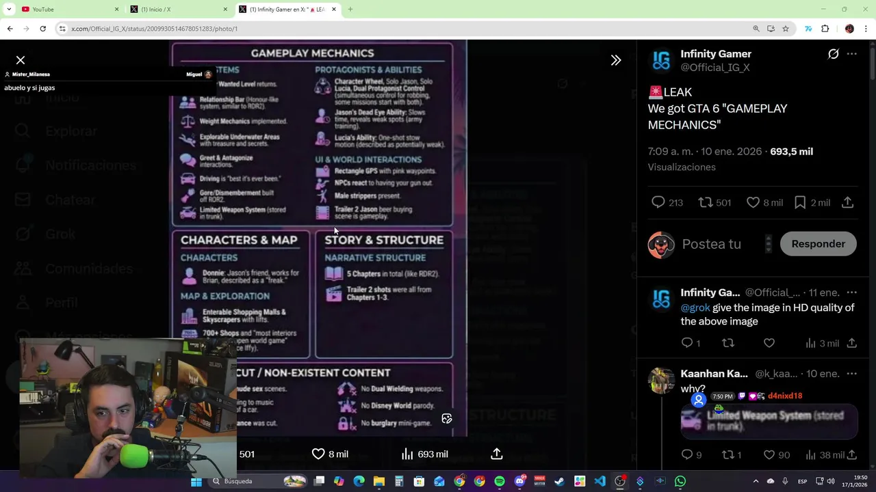Repost the Infinity Gamer @grok reply

(728, 343)
